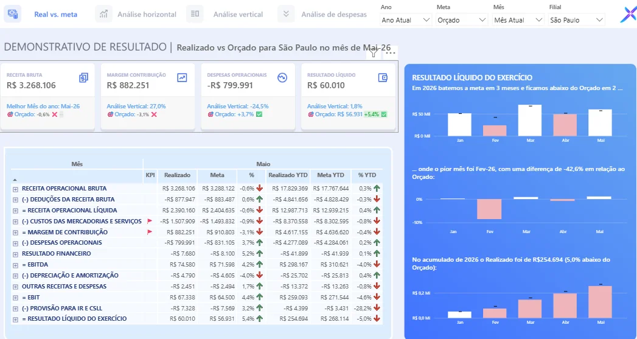
Task: Open the Filial dropdown showing São Paulo
Action: (577, 20)
